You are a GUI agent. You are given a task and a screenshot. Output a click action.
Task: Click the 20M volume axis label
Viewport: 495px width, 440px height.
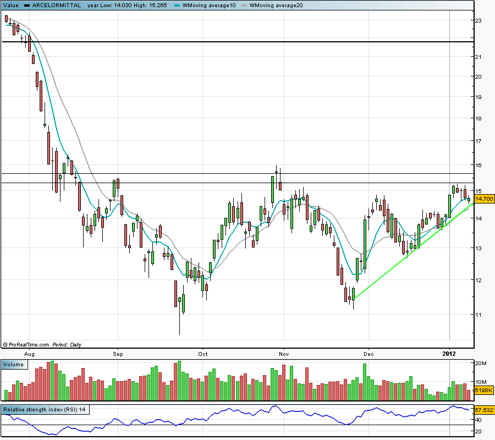coord(481,364)
